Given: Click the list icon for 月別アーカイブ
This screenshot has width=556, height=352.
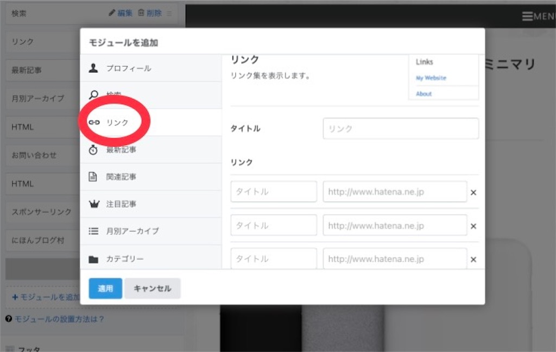Looking at the screenshot, I should point(93,231).
